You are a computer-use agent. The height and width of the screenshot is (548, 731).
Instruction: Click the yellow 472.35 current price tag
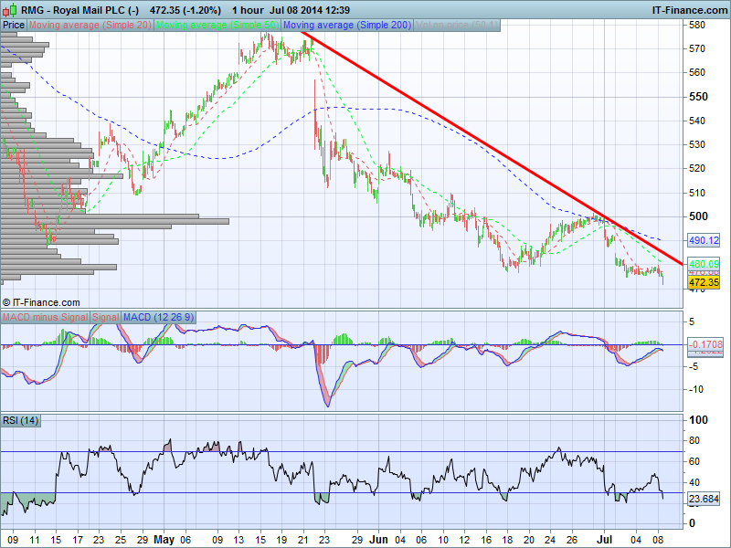[x=705, y=283]
